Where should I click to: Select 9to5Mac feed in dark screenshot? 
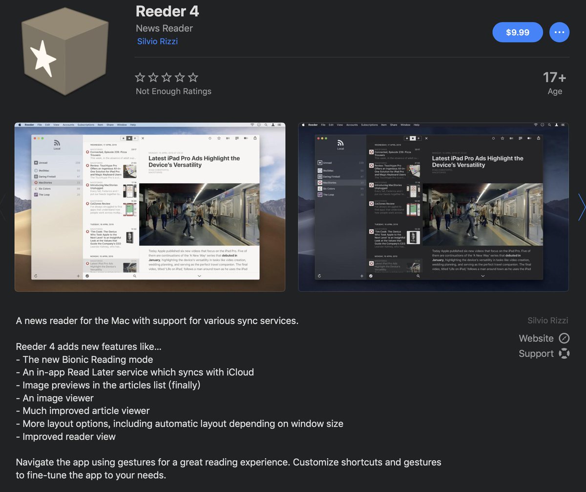pos(341,171)
